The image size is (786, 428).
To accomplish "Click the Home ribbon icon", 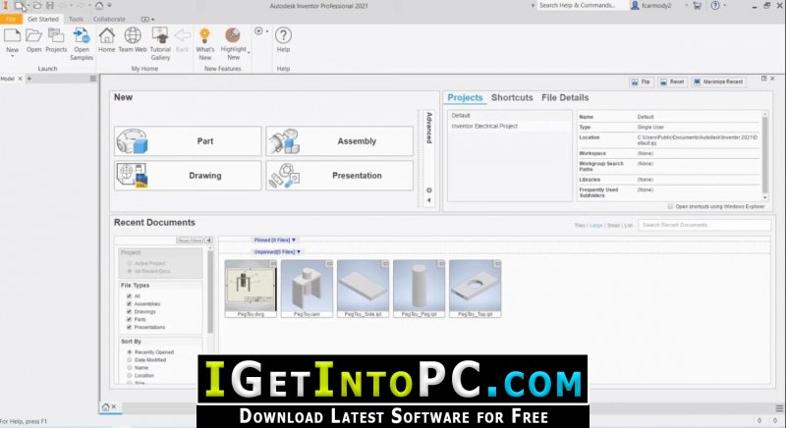I will [106, 36].
